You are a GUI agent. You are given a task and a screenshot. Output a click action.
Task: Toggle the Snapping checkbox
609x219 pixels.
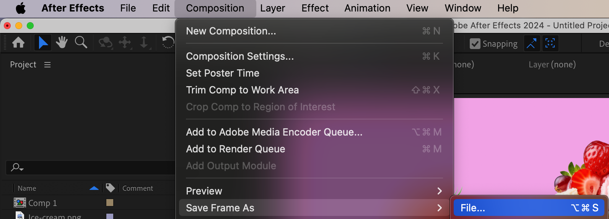tap(475, 44)
